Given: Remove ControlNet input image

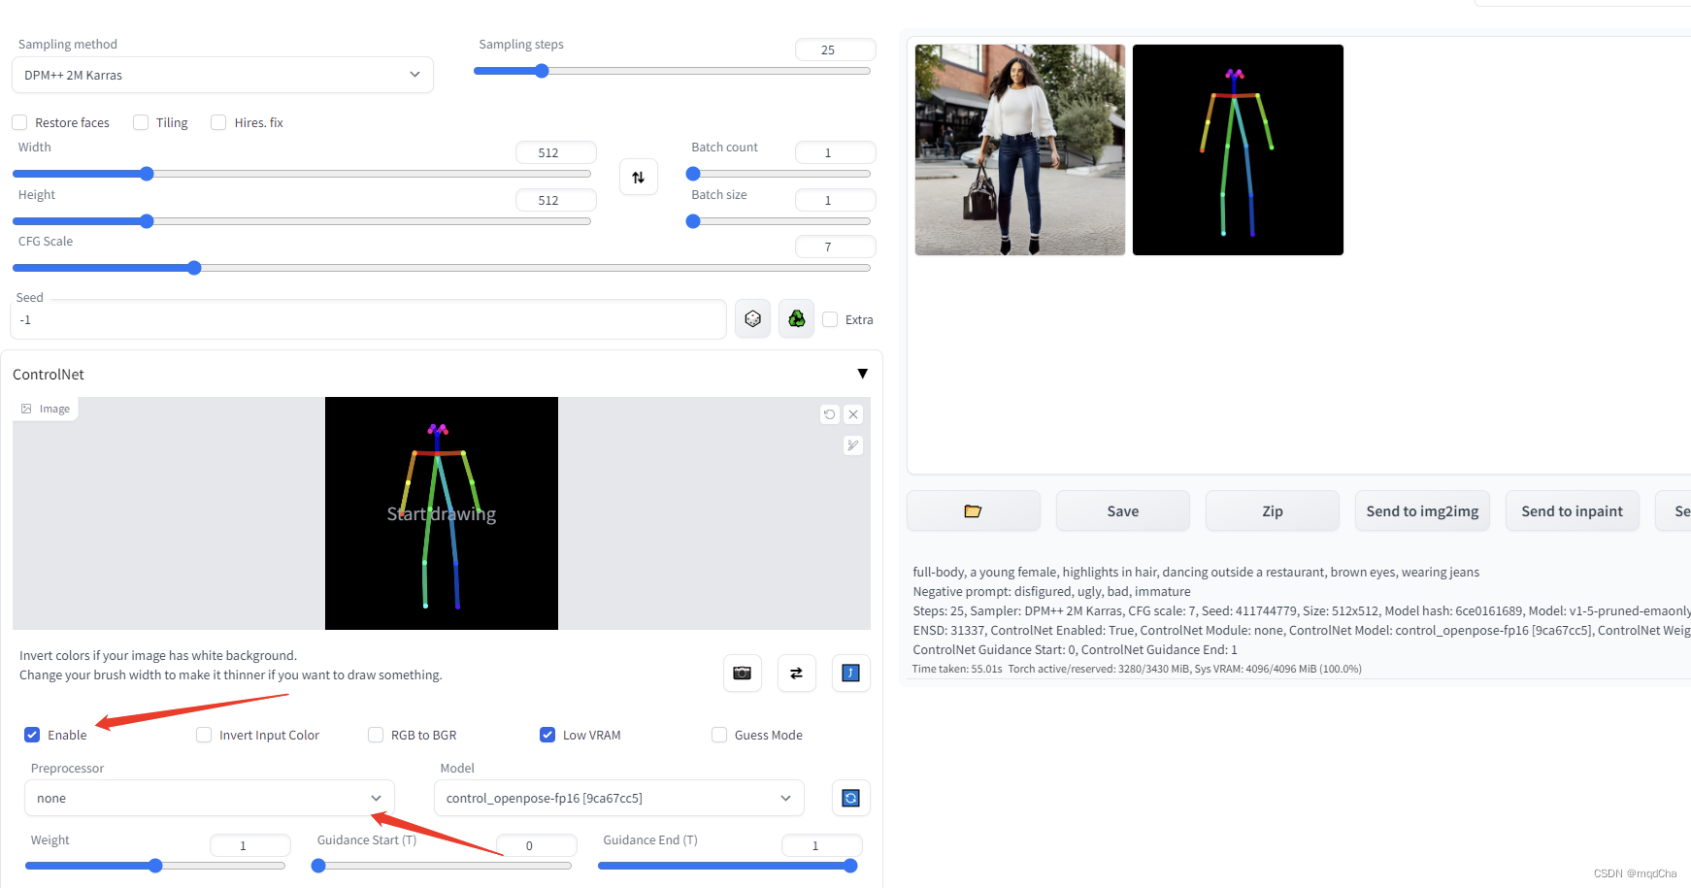Looking at the screenshot, I should (x=853, y=414).
